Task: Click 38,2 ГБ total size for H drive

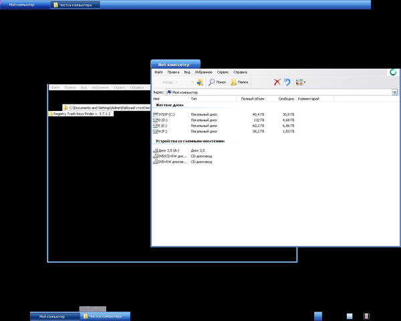Action: point(258,131)
